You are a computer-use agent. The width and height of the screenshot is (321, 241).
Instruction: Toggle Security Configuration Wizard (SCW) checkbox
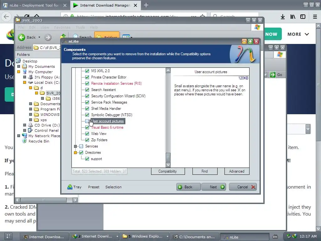[x=87, y=96]
